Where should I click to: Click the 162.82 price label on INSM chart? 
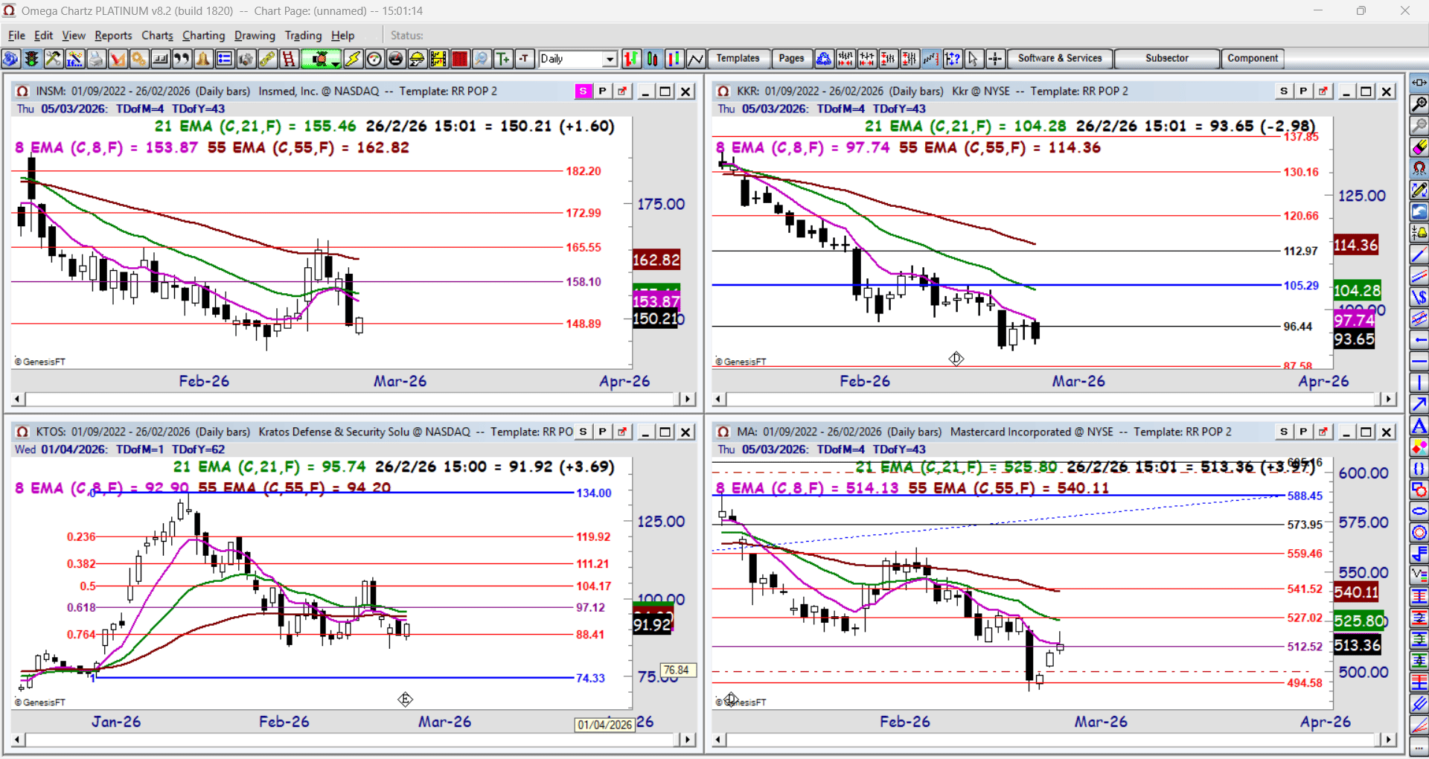(656, 260)
